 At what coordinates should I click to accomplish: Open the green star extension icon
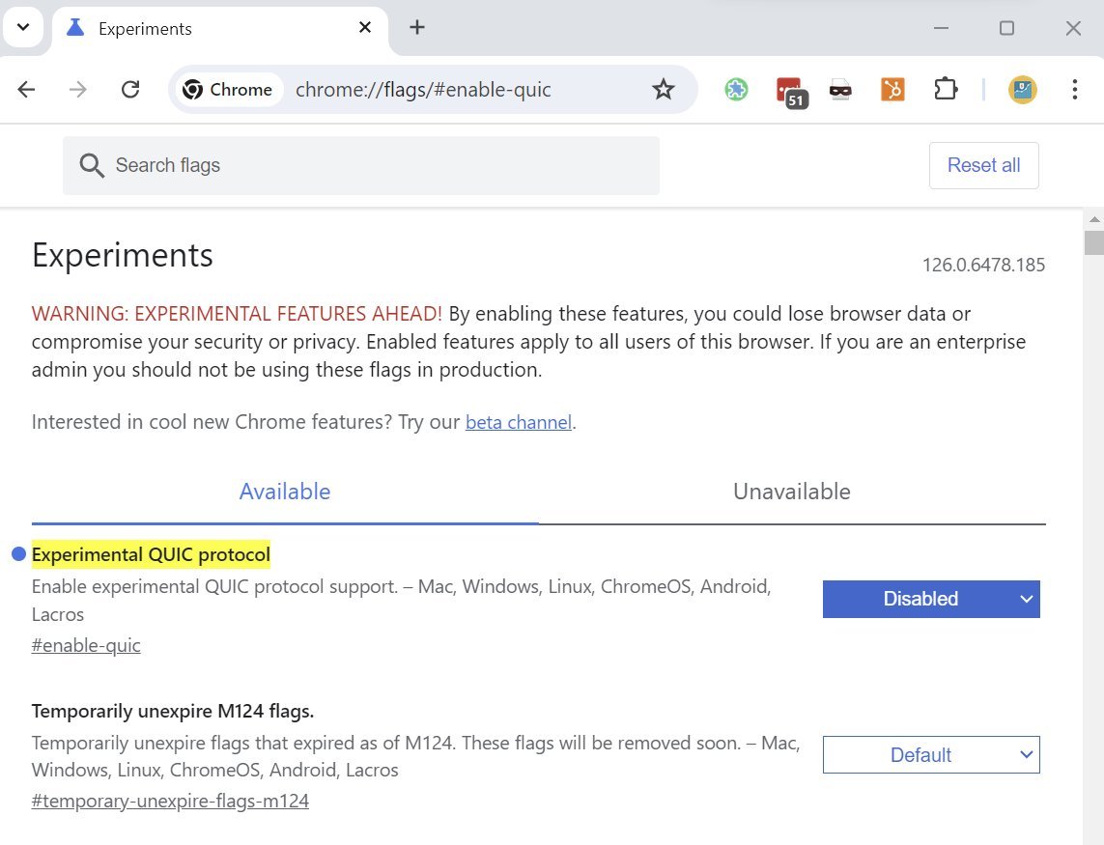pos(736,90)
